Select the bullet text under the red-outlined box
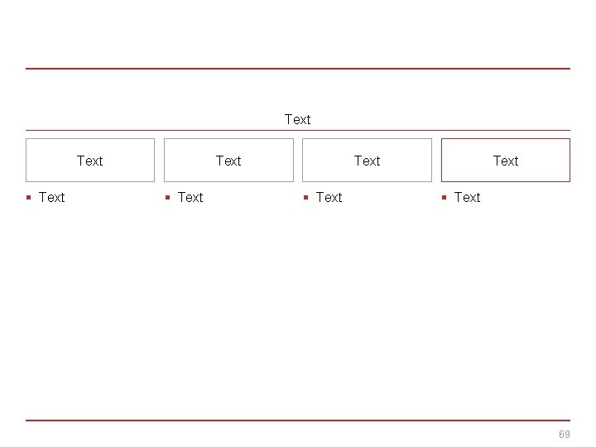Image resolution: width=596 pixels, height=447 pixels. point(467,197)
